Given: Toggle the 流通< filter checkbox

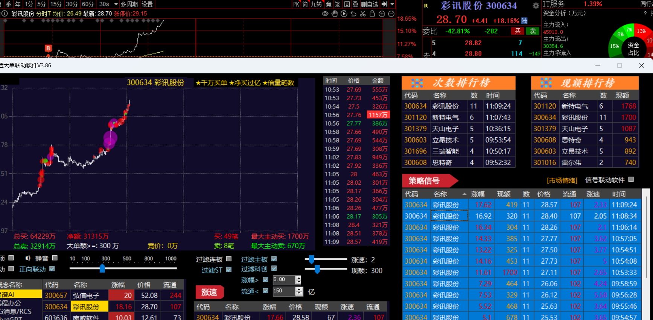Looking at the screenshot, I should 266,291.
